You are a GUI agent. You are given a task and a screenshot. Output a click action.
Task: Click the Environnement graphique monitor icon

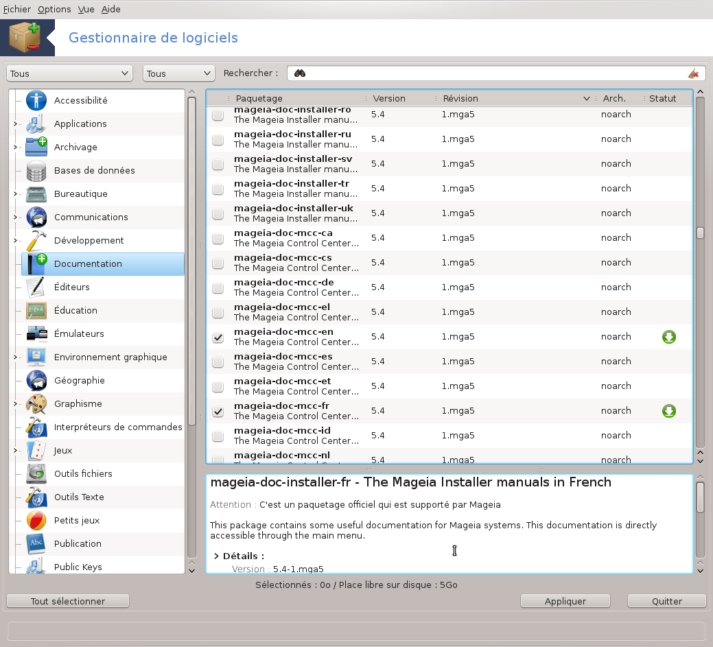pos(36,357)
